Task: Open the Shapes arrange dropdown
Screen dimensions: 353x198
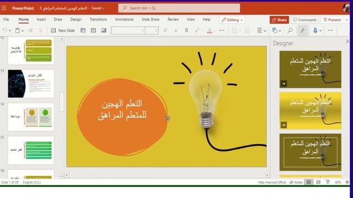Action: (276, 30)
